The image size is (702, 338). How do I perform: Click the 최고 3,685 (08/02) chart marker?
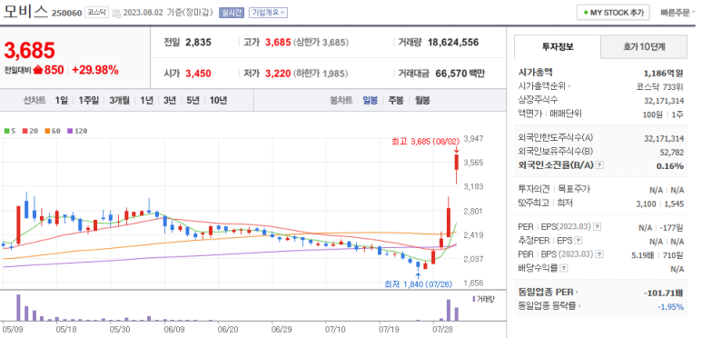425,143
